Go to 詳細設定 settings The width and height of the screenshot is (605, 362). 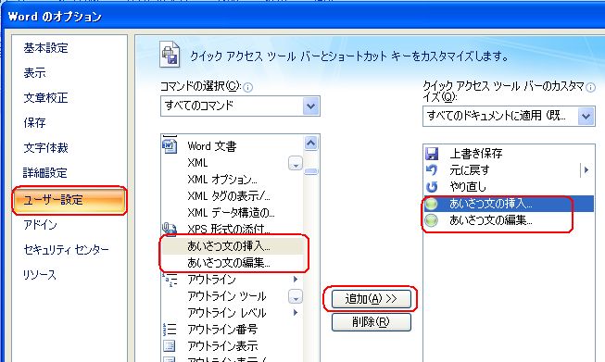click(x=45, y=173)
